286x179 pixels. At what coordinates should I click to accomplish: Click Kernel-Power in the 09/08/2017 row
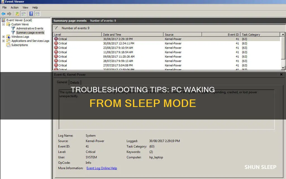coord(173,56)
